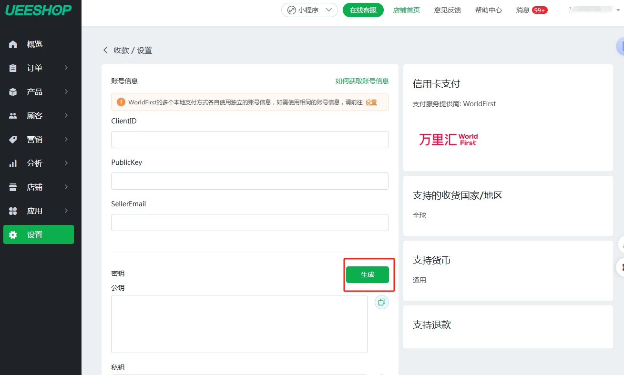
Task: Open 帮助中心 in the top navigation
Action: pos(488,10)
